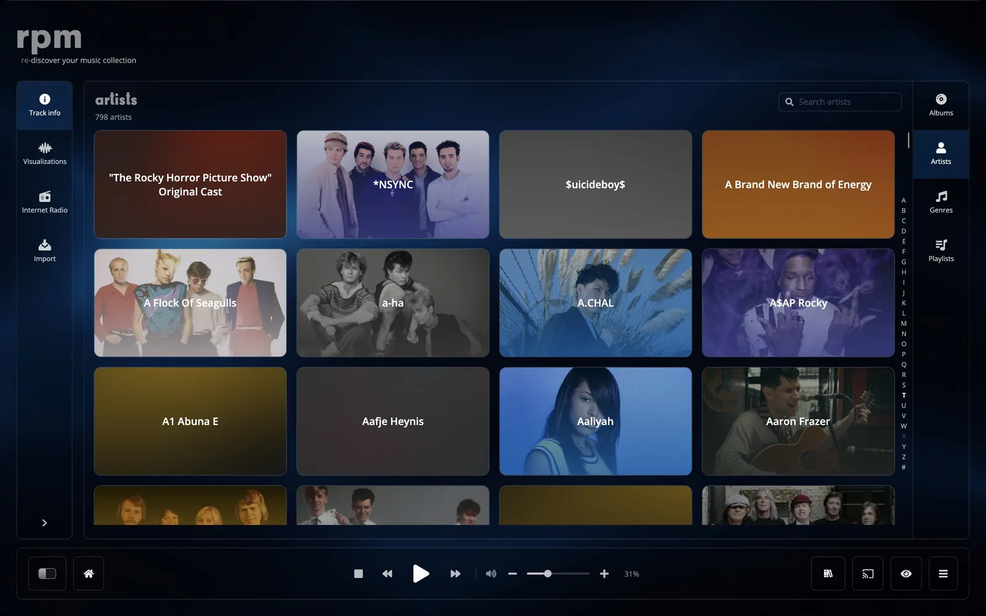Image resolution: width=986 pixels, height=616 pixels.
Task: Click the cast to device icon
Action: coord(868,573)
